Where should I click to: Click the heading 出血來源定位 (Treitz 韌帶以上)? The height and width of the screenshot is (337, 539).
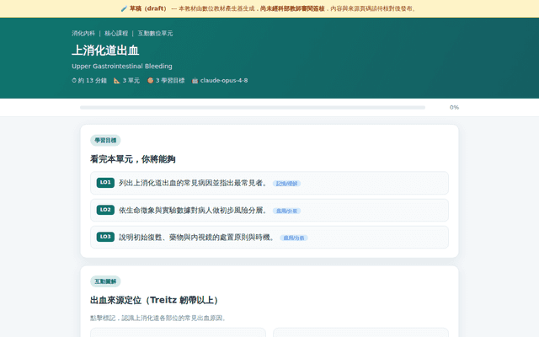tap(154, 300)
